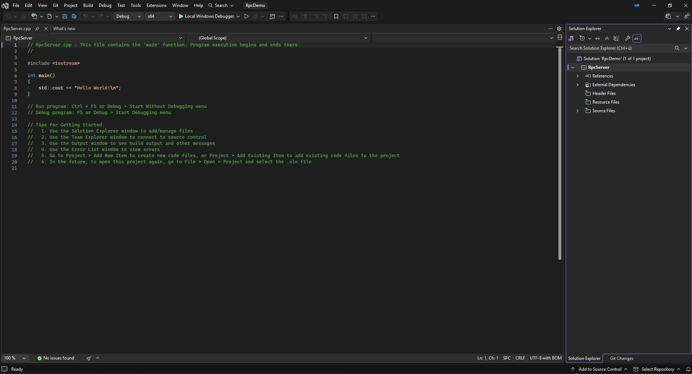Image resolution: width=692 pixels, height=374 pixels.
Task: Open the Build menu
Action: click(x=88, y=5)
